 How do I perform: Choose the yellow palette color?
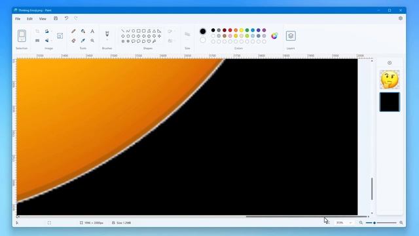click(242, 30)
